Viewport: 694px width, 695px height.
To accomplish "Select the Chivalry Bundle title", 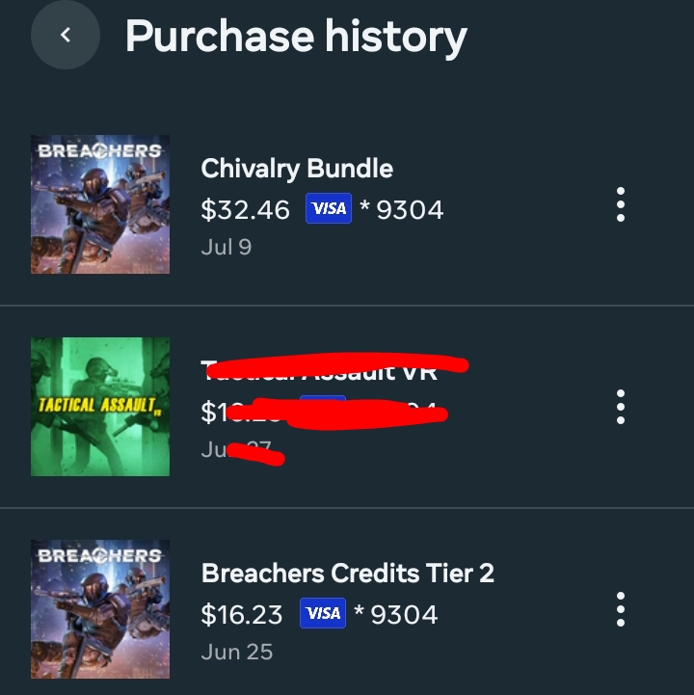I will click(297, 169).
